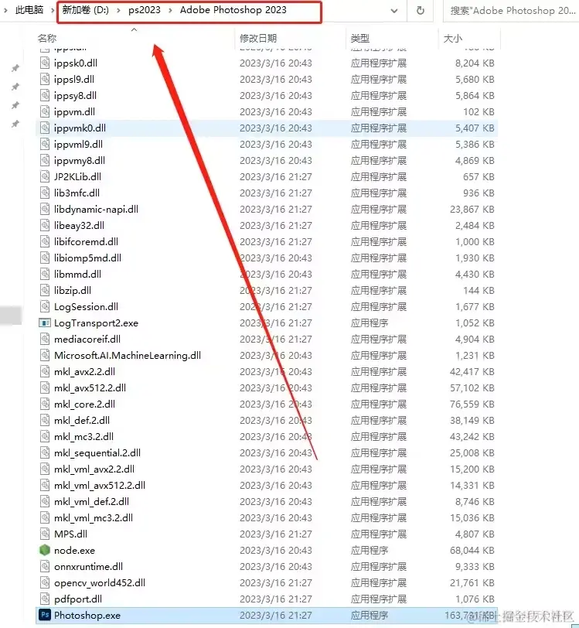Image resolution: width=579 pixels, height=628 pixels.
Task: Click the pdfport.dll file icon
Action: [45, 599]
